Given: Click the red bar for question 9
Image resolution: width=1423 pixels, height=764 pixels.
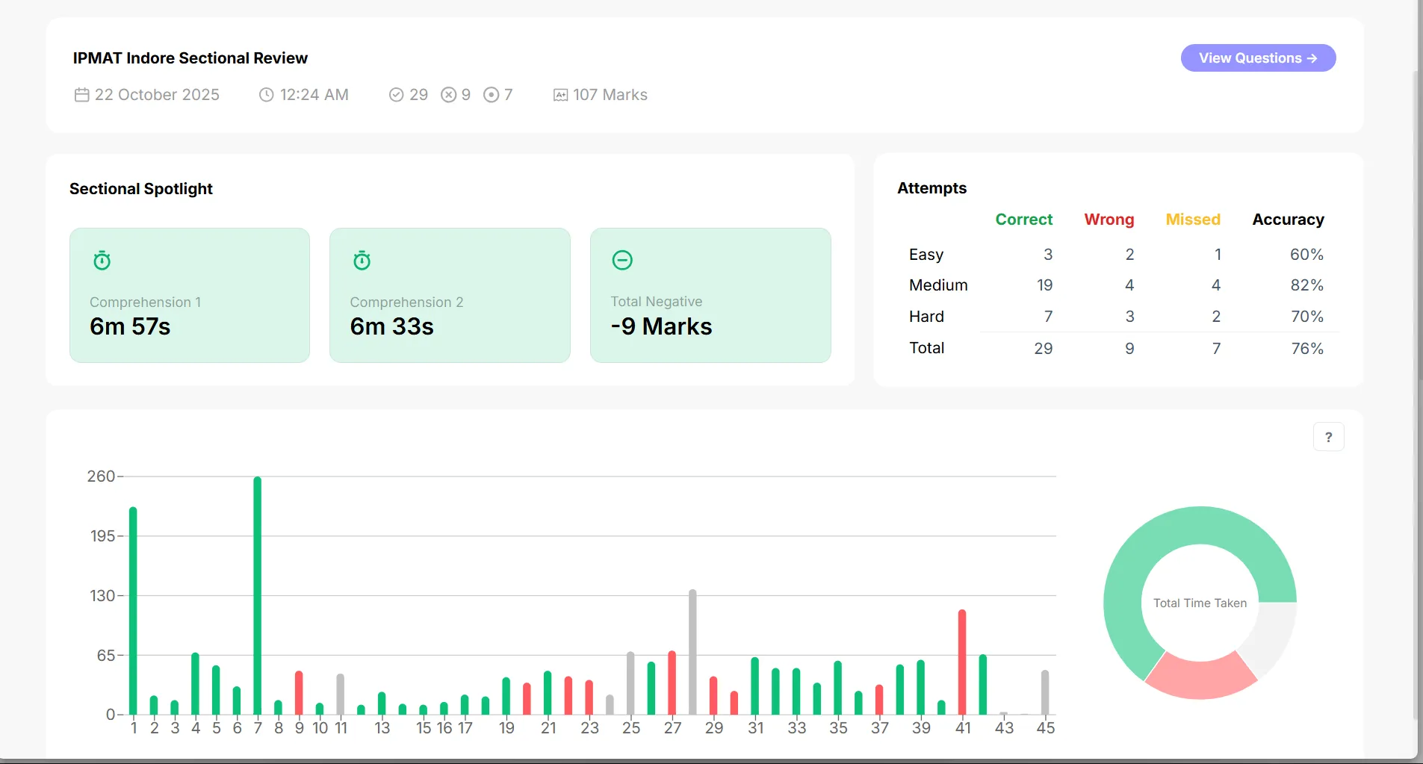Looking at the screenshot, I should (x=299, y=693).
